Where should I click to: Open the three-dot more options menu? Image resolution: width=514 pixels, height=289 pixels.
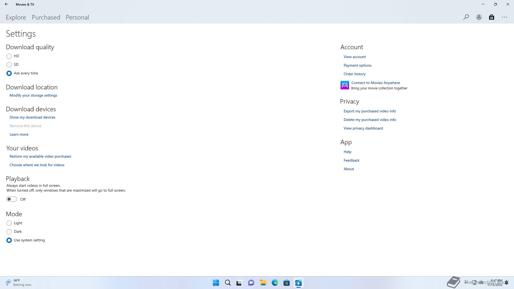coord(504,17)
